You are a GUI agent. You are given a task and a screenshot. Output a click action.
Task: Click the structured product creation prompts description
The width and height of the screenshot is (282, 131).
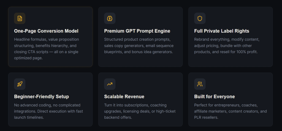click(139, 46)
